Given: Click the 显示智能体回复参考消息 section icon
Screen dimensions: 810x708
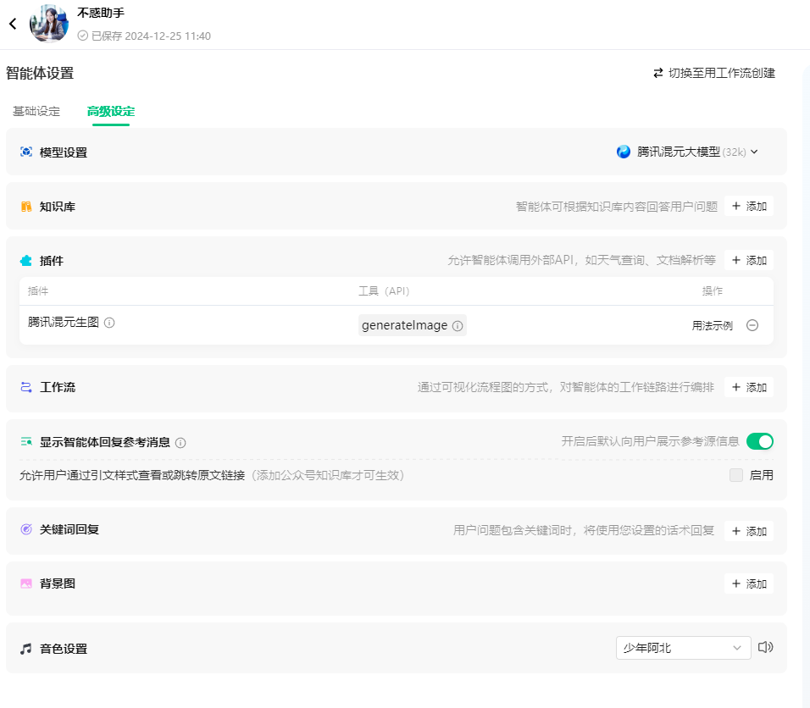Looking at the screenshot, I should click(26, 442).
